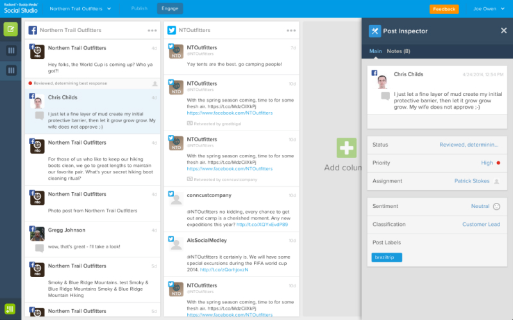Open the Notes (8) tab
This screenshot has width=513, height=320.
[398, 51]
